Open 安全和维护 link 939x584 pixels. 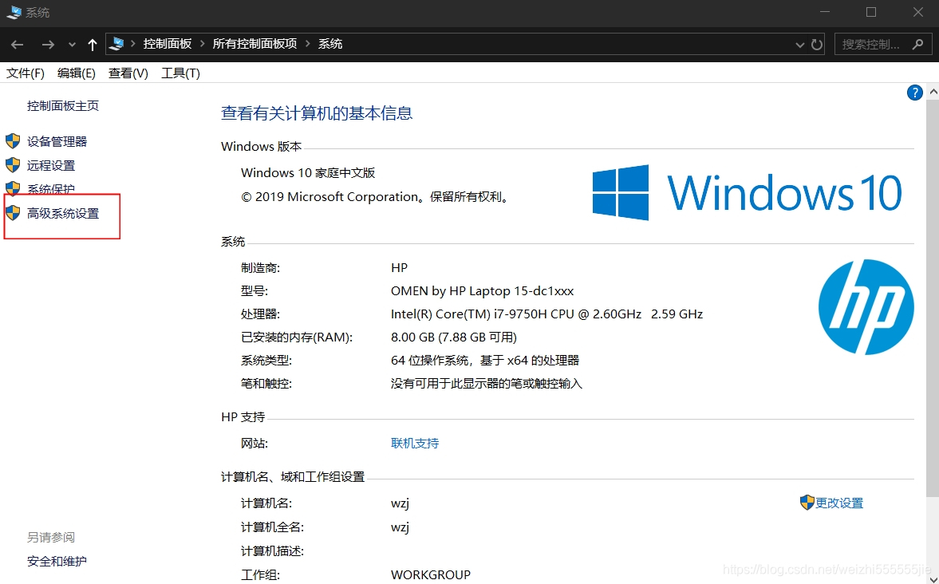(x=57, y=561)
